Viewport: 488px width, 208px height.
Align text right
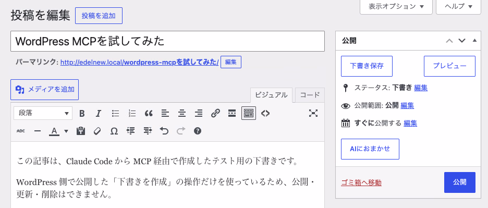click(x=199, y=113)
